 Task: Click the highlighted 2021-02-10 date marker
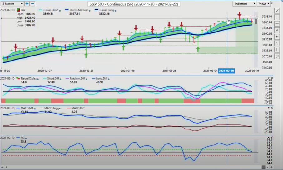pyautogui.click(x=226, y=71)
